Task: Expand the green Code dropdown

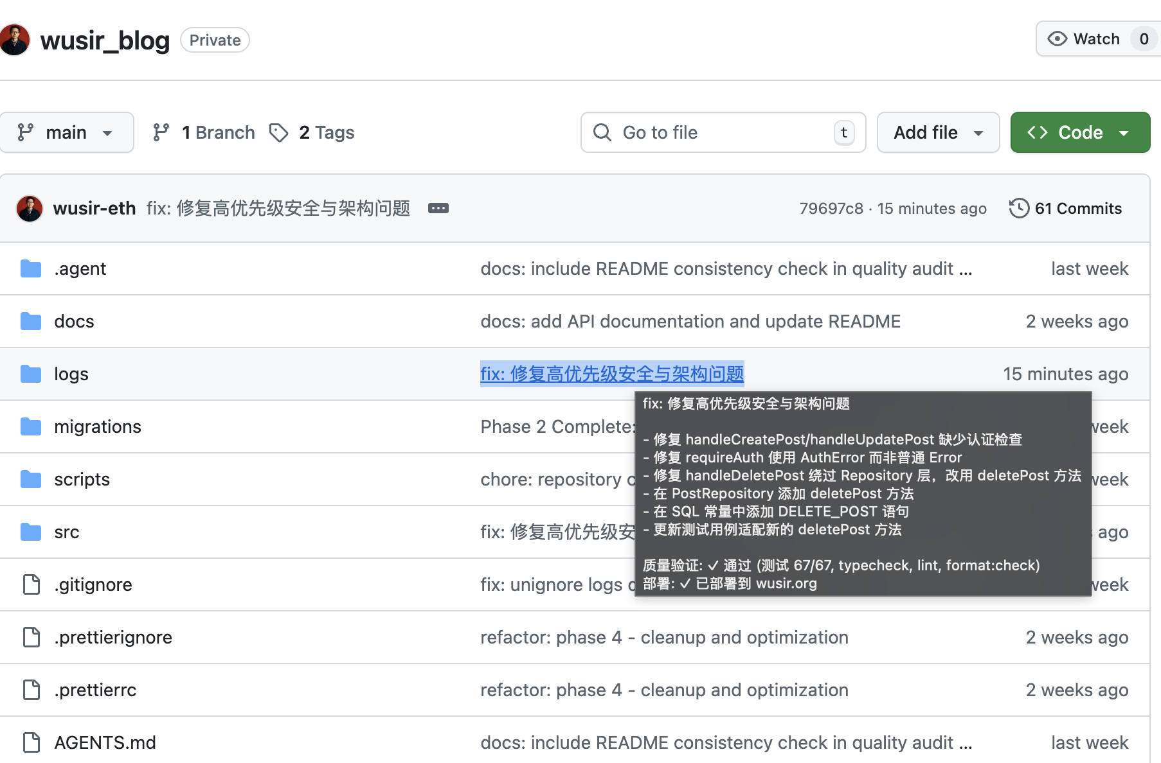Action: [1080, 132]
